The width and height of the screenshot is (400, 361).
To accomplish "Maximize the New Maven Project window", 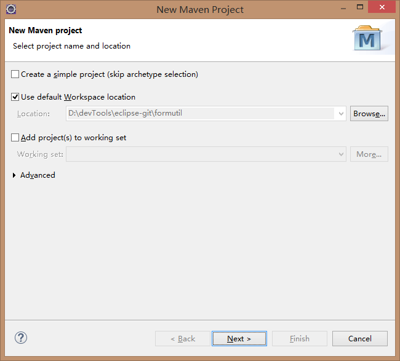I will pyautogui.click(x=360, y=7).
